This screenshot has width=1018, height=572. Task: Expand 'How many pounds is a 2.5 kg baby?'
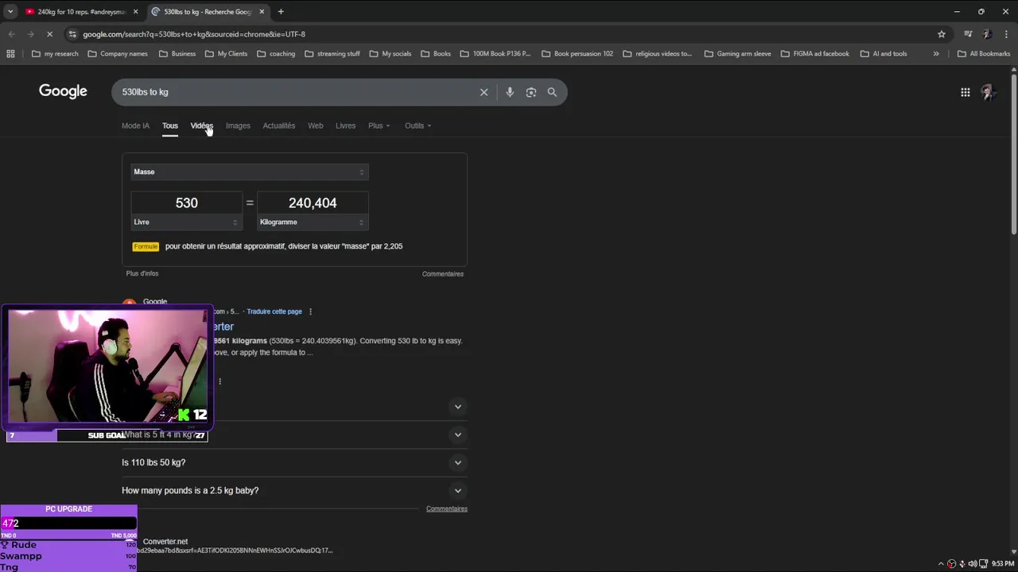click(x=457, y=490)
